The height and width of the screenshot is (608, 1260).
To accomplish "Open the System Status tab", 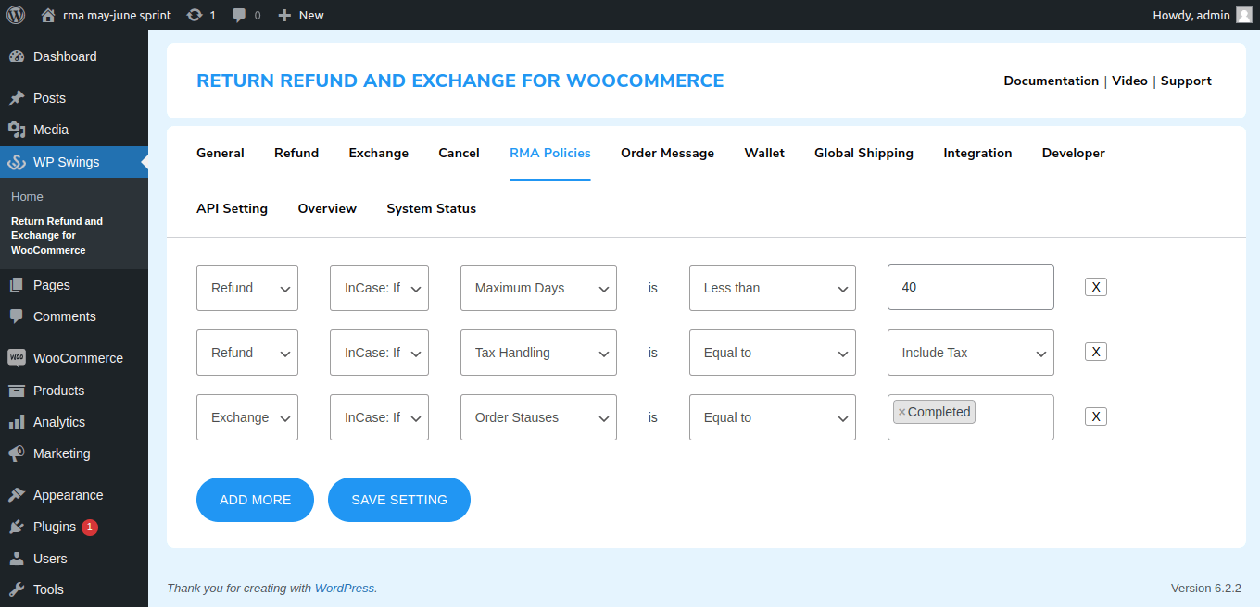I will tap(432, 209).
